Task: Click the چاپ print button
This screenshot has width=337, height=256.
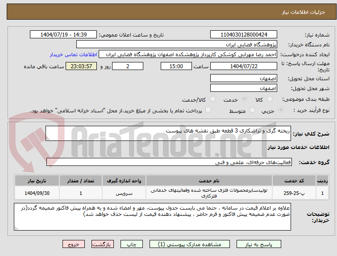Action: click(132, 244)
